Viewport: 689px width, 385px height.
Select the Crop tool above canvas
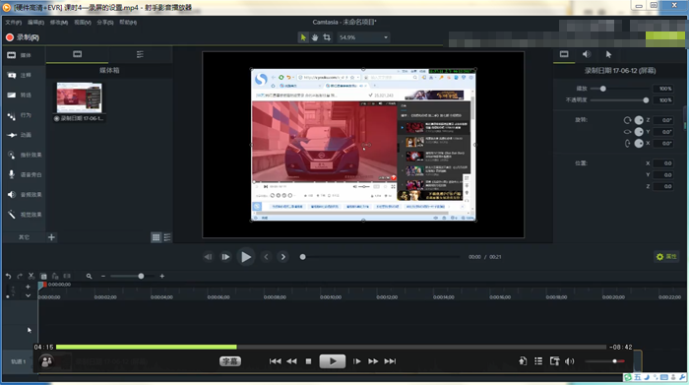click(327, 37)
